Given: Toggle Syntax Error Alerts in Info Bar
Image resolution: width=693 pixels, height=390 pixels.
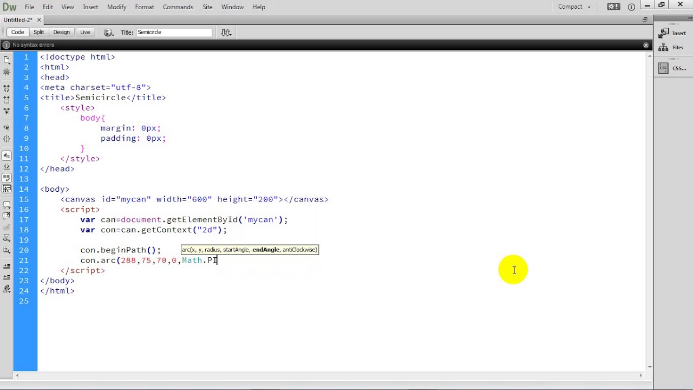Looking at the screenshot, I should [6, 189].
